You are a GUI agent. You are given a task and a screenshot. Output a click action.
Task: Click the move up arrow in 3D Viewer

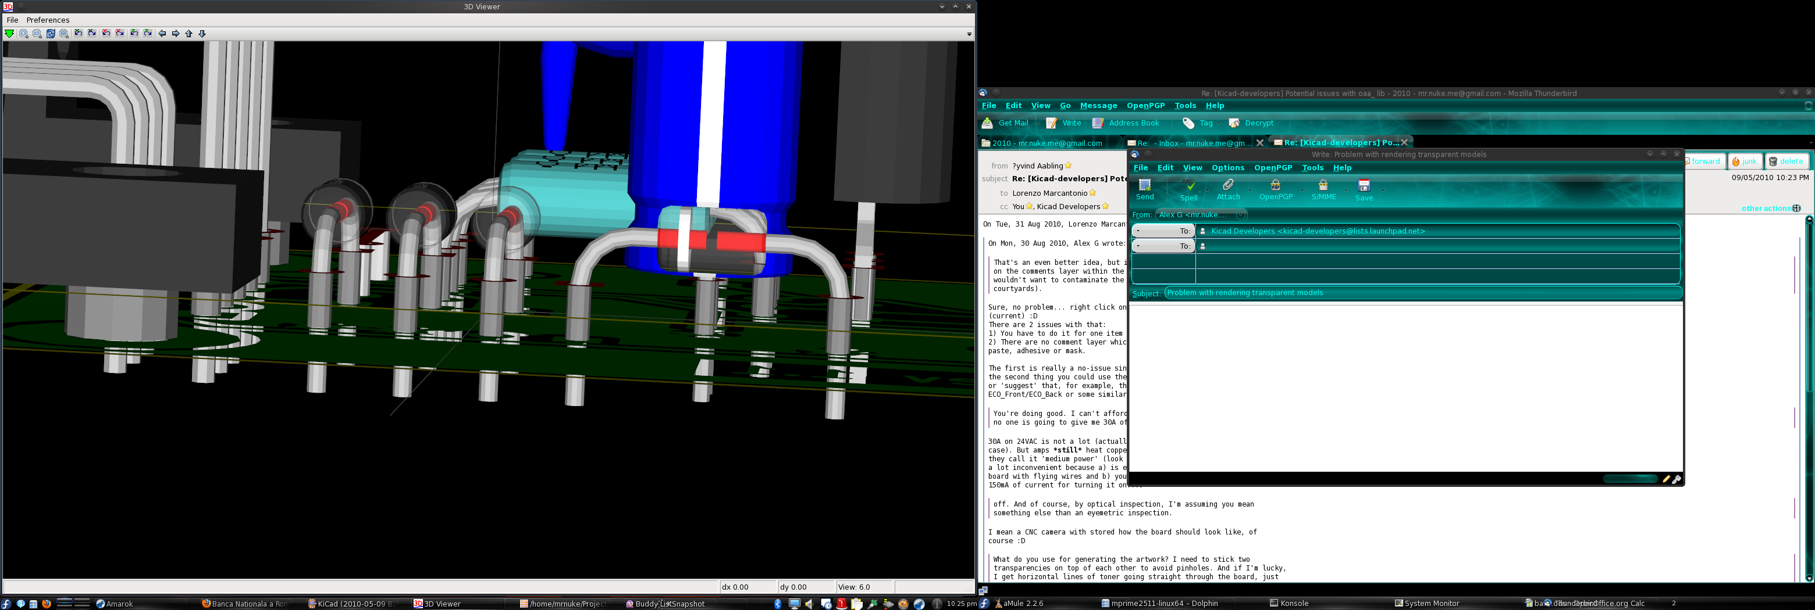[x=189, y=34]
